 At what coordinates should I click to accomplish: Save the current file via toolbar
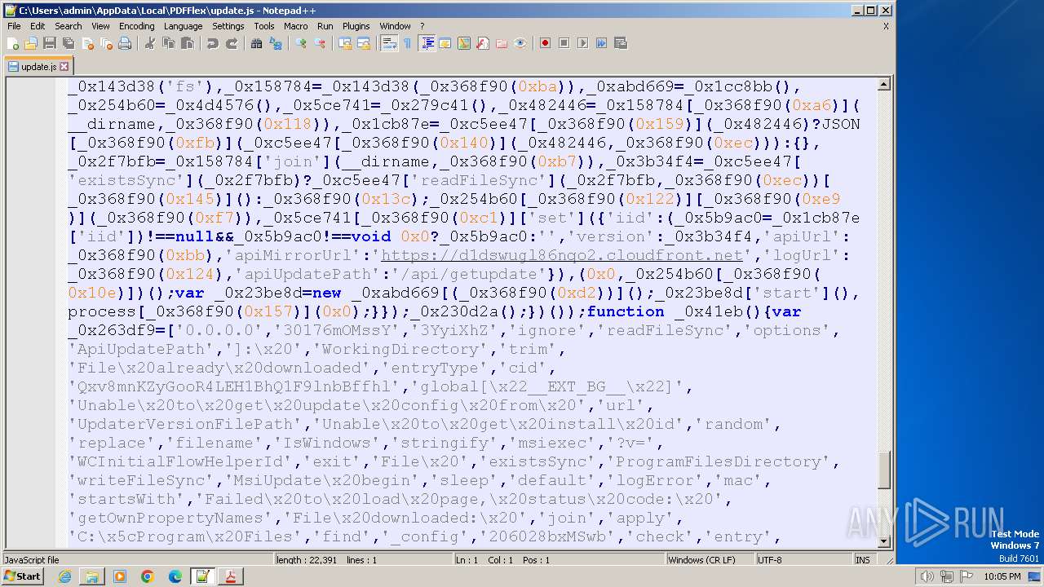[x=49, y=43]
